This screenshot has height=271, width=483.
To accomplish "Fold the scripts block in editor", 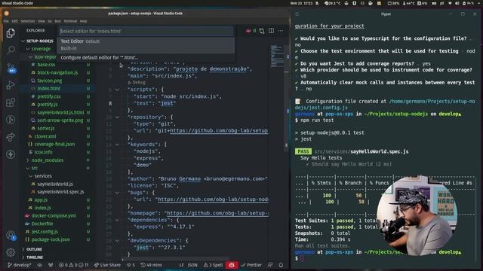I will [118, 90].
